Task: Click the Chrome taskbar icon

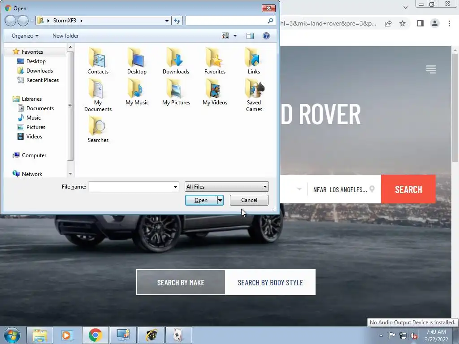Action: [95, 335]
